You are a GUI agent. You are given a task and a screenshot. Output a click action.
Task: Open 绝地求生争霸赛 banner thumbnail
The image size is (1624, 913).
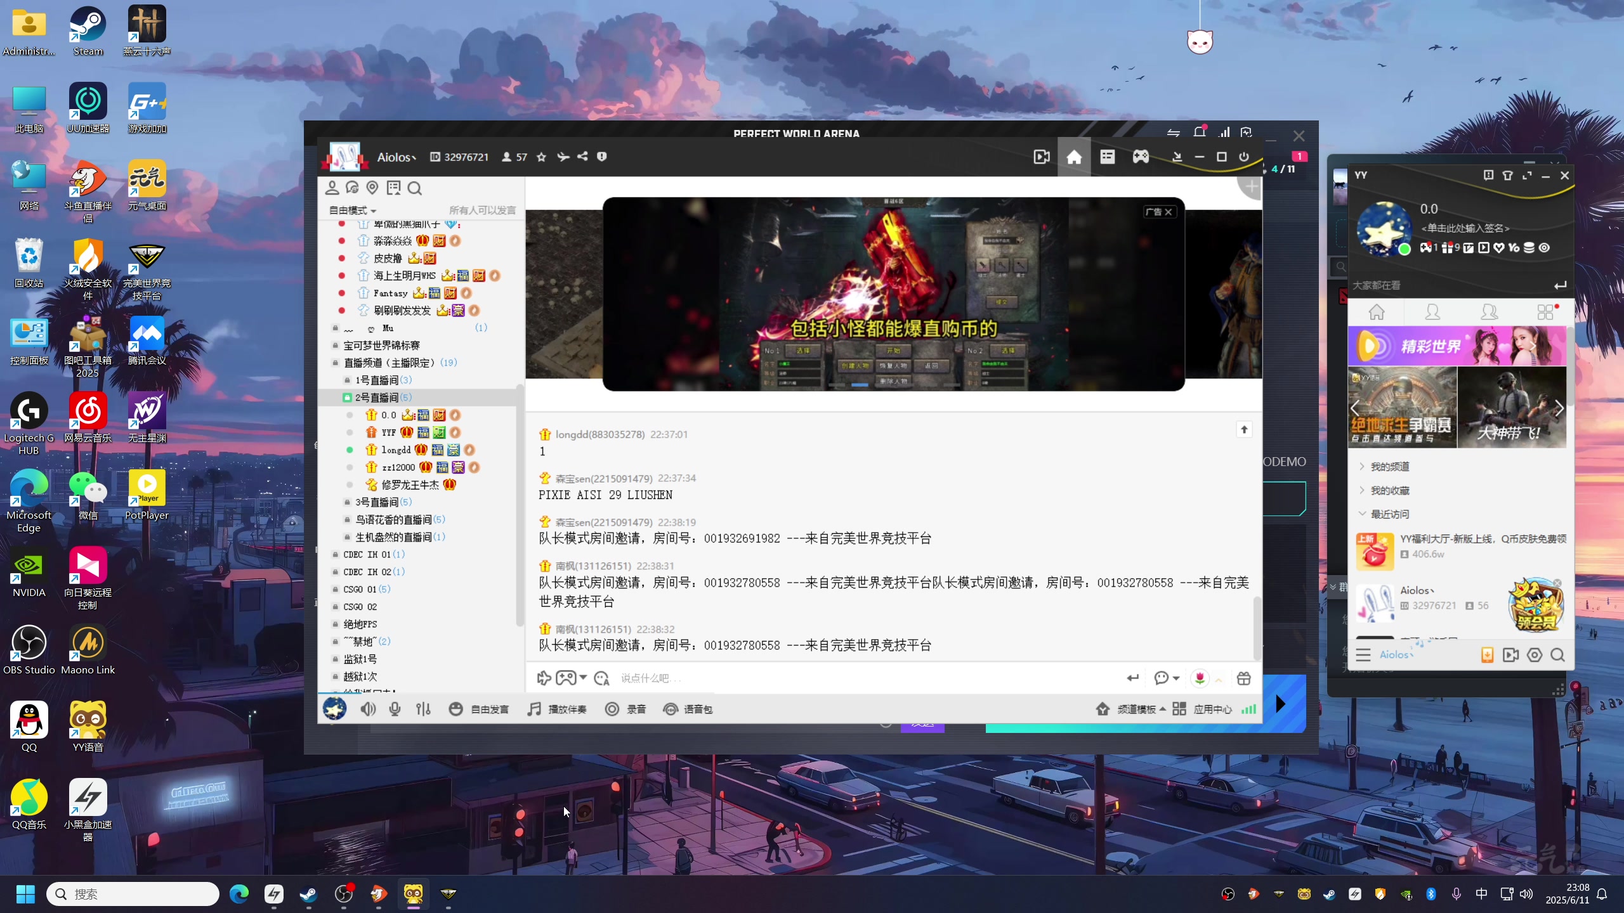click(1402, 408)
